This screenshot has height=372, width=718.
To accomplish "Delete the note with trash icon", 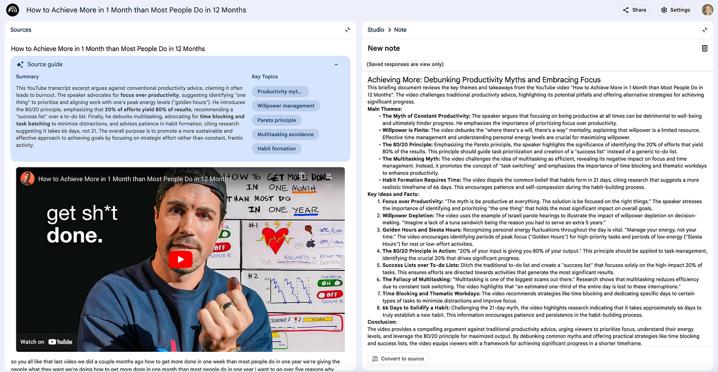I will [x=705, y=48].
